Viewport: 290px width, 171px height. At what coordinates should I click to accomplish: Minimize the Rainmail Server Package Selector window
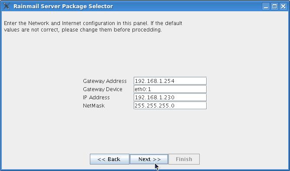266,6
